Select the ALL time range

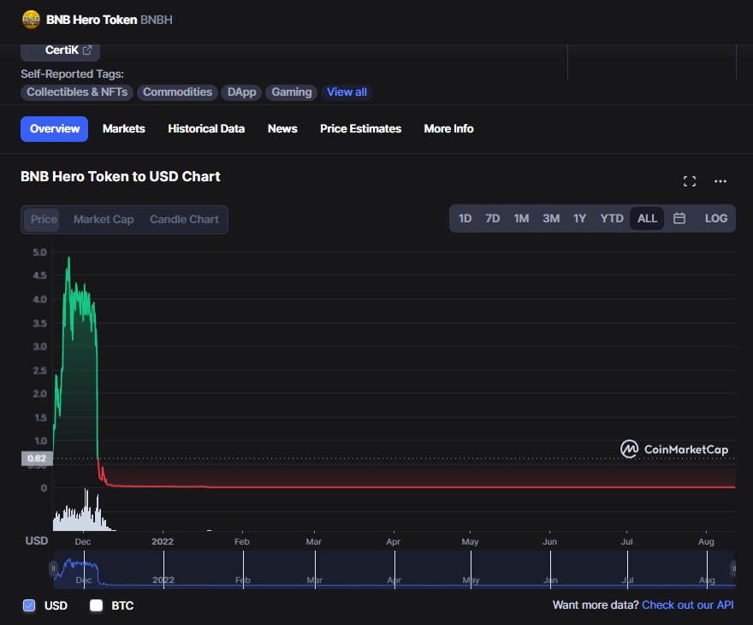click(x=647, y=218)
